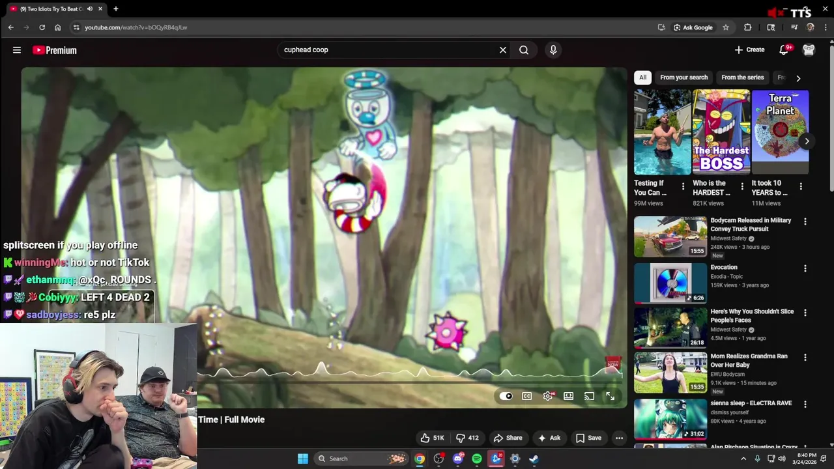Open Mom Realizes Grandma Ran Over title
Screen dimensions: 834x469
click(x=749, y=361)
